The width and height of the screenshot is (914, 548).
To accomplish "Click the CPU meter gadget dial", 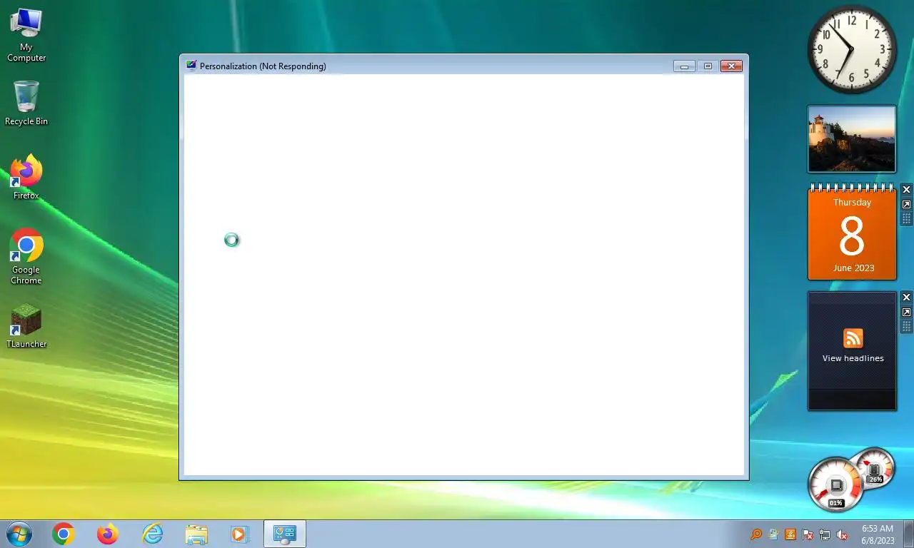I will coord(835,485).
